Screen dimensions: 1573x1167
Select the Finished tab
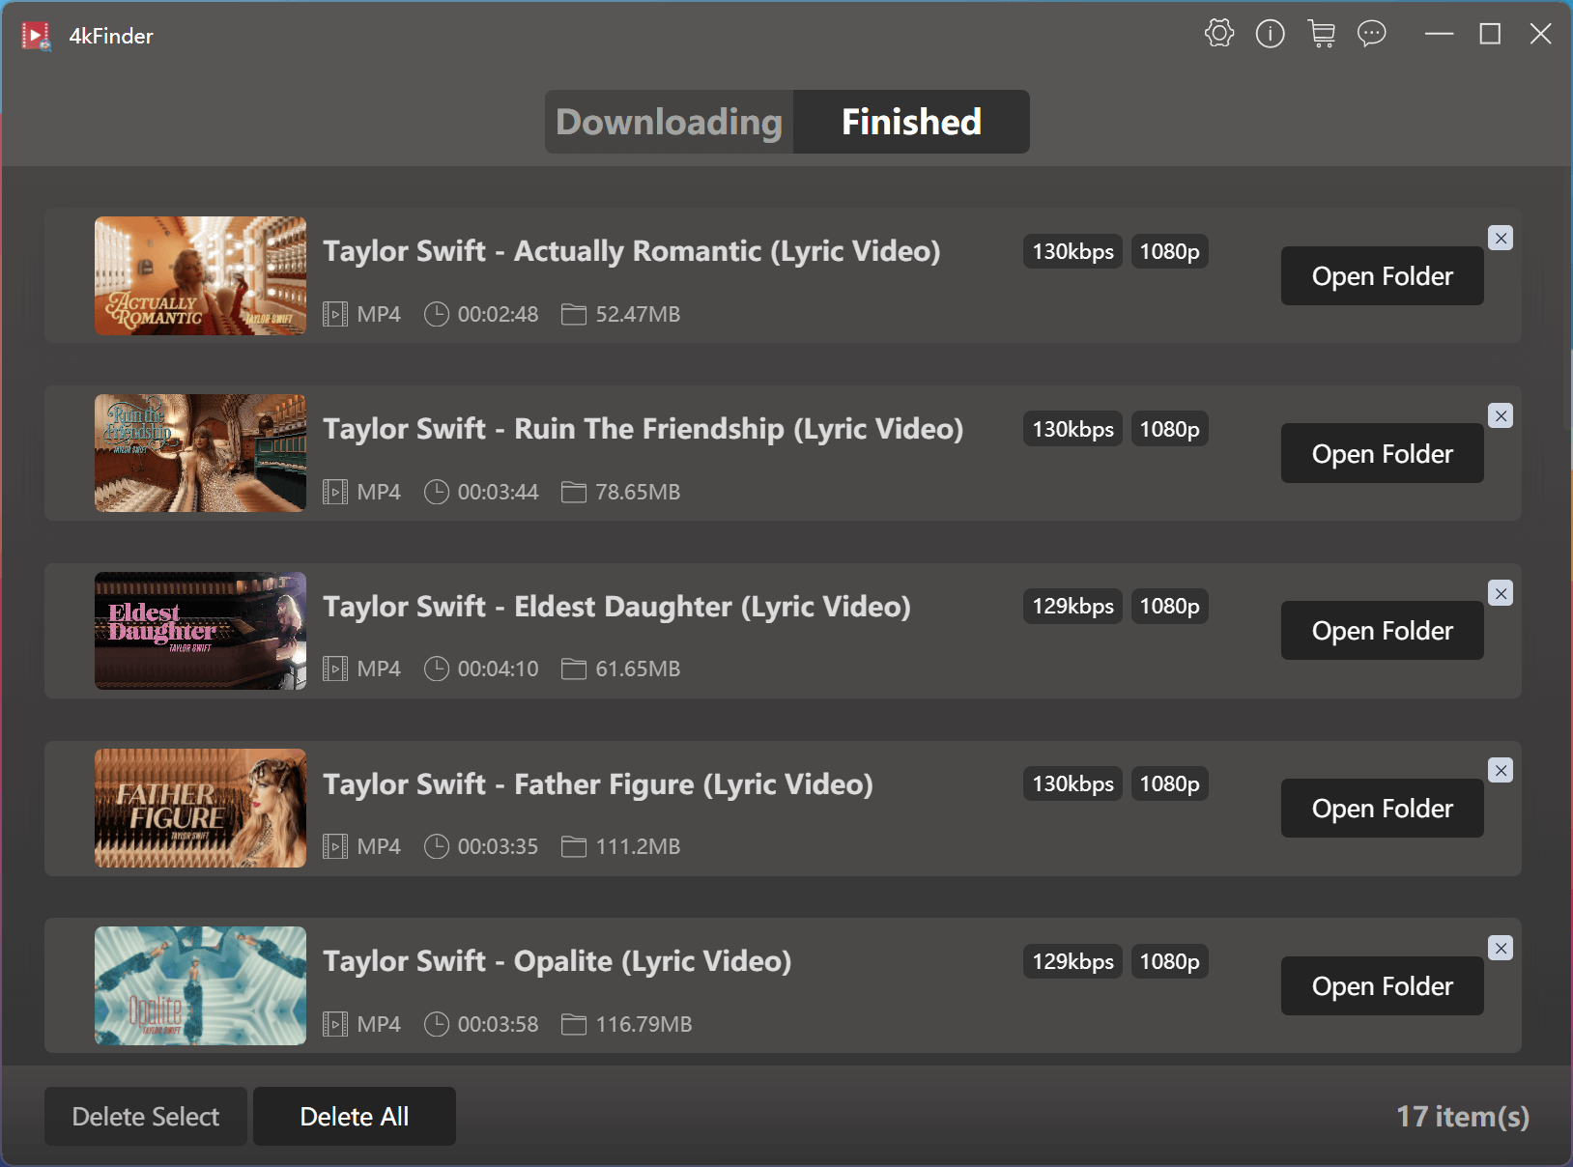coord(910,122)
